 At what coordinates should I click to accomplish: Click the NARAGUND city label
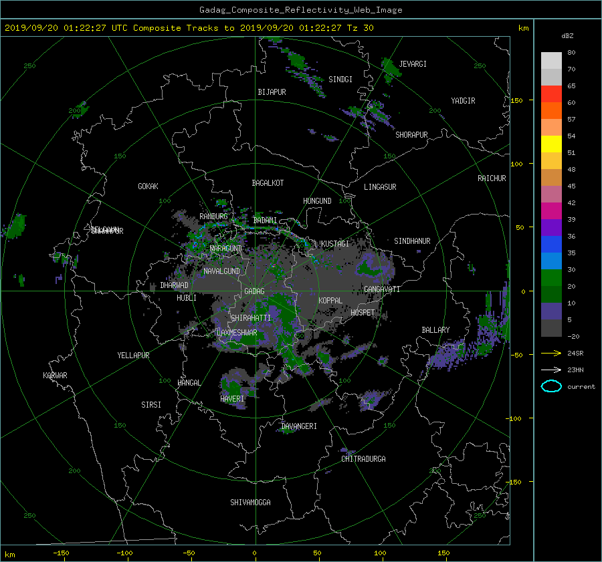[226, 249]
